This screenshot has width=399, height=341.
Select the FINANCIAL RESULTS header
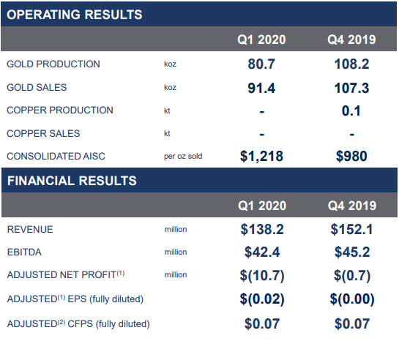pyautogui.click(x=72, y=181)
